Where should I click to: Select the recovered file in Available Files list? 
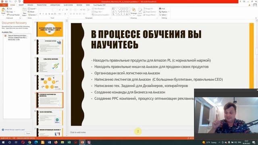tap(17, 37)
